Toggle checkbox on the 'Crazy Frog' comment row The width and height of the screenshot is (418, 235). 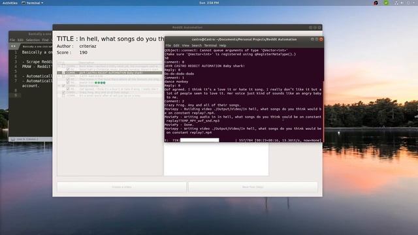pos(63,92)
